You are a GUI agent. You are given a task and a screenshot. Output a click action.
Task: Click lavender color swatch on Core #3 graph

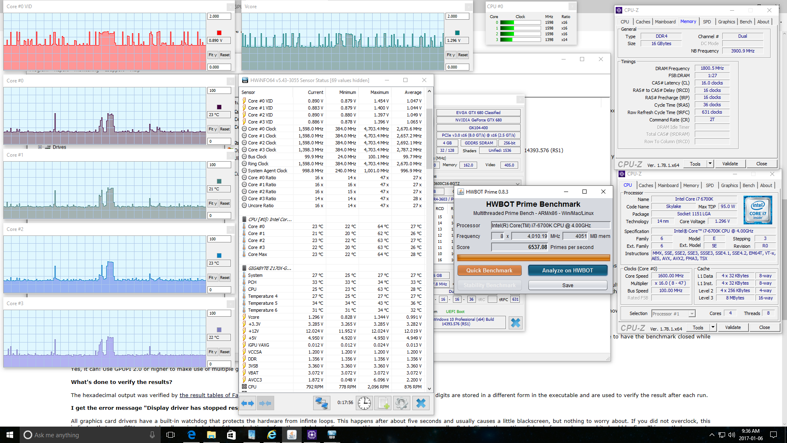(219, 330)
